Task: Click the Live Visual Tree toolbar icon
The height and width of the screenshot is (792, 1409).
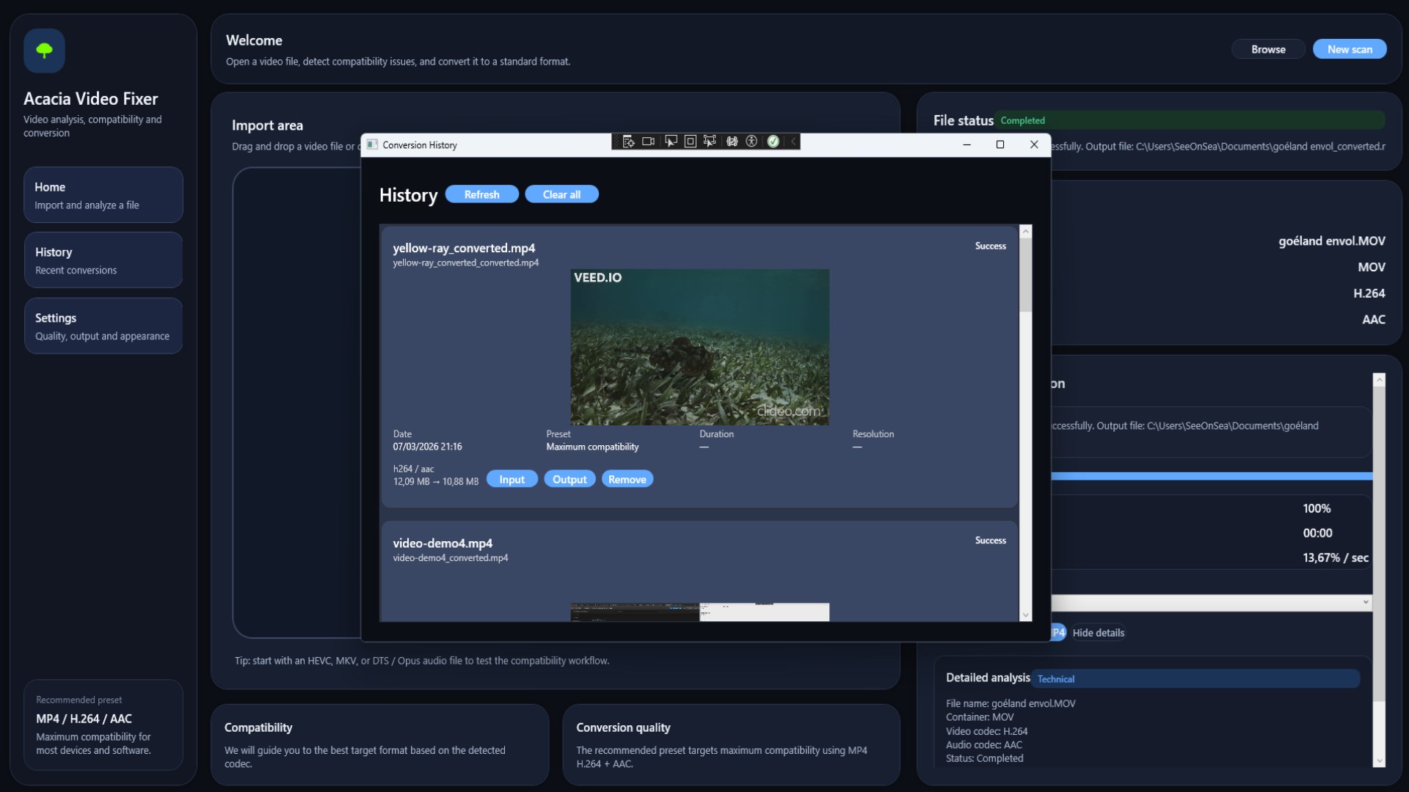Action: pyautogui.click(x=628, y=142)
